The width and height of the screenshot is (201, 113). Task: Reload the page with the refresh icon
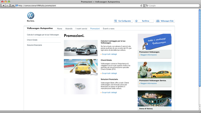tap(141, 6)
